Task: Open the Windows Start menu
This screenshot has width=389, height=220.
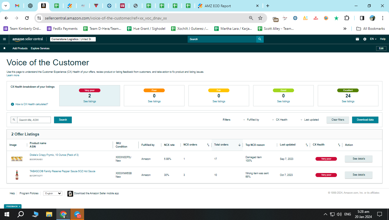Action: click(7, 214)
